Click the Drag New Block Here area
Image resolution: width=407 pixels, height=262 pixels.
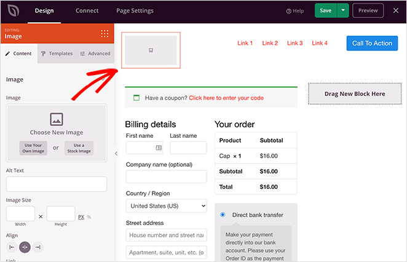coord(355,93)
